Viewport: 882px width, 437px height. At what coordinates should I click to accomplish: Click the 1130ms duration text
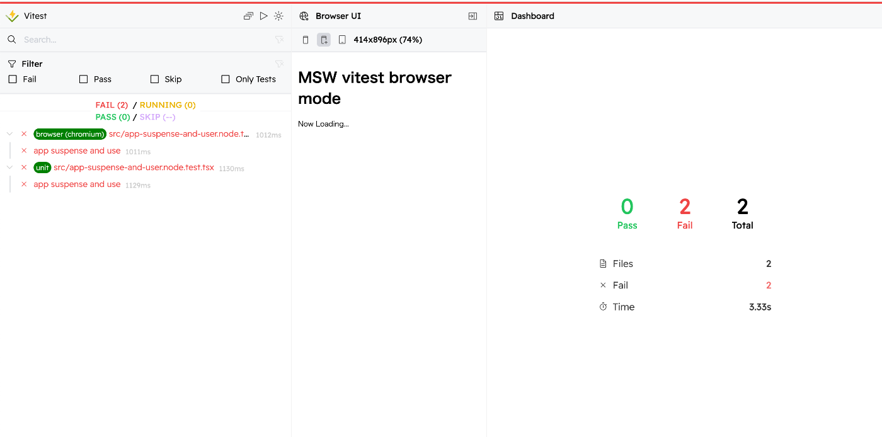(231, 168)
